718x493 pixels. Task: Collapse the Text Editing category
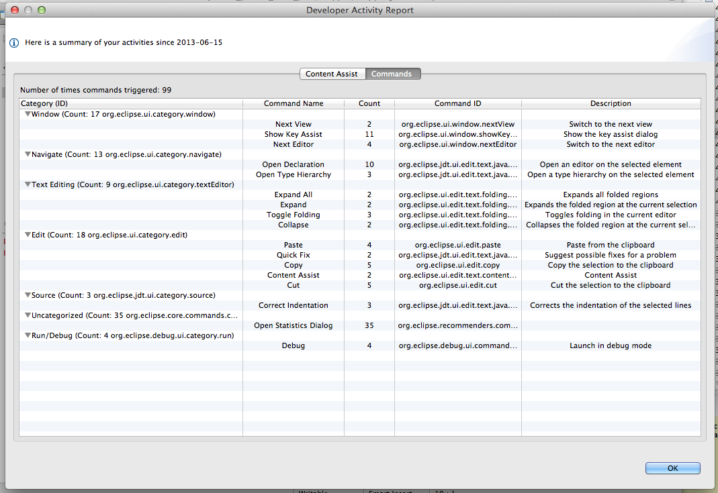pyautogui.click(x=28, y=184)
